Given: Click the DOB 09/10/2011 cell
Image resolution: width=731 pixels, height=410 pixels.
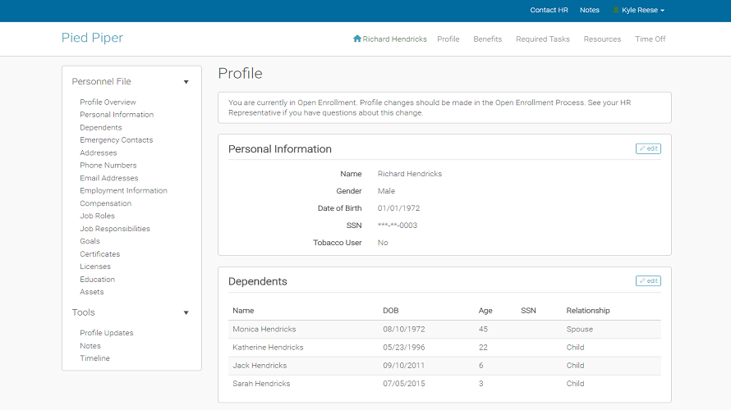Looking at the screenshot, I should pos(404,366).
